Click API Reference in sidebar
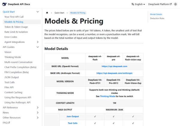This screenshot has width=180, height=126. coord(10,107)
